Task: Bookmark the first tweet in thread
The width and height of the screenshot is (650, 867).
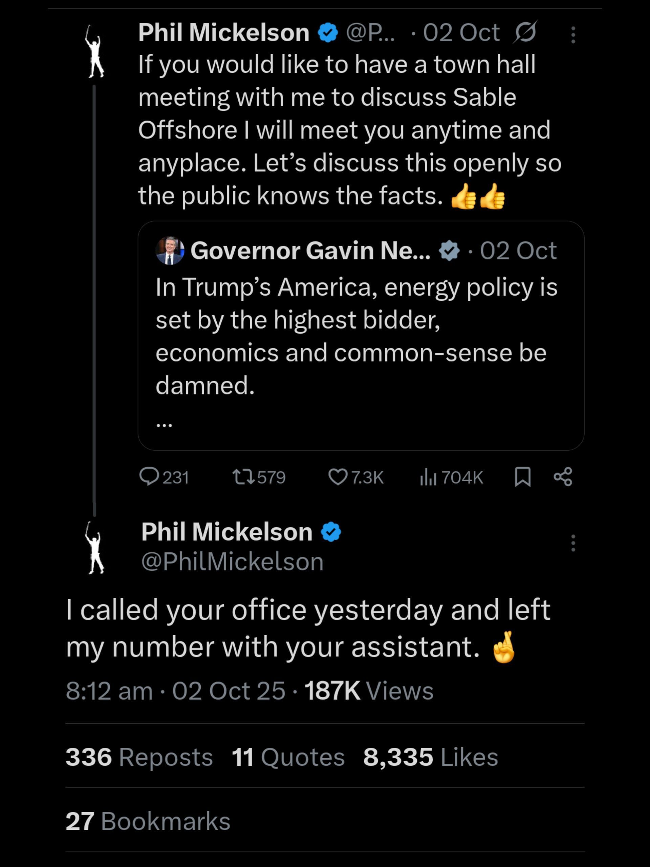Action: click(x=522, y=477)
